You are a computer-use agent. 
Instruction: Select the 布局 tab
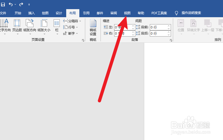coord(73,13)
